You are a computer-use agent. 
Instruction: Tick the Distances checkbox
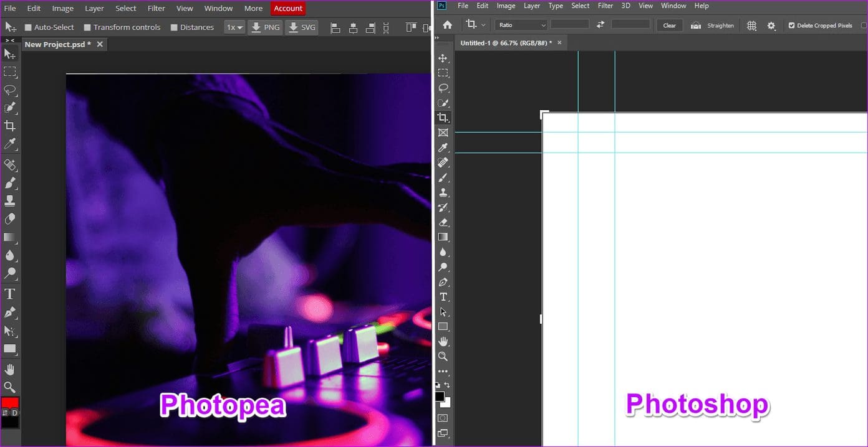174,27
